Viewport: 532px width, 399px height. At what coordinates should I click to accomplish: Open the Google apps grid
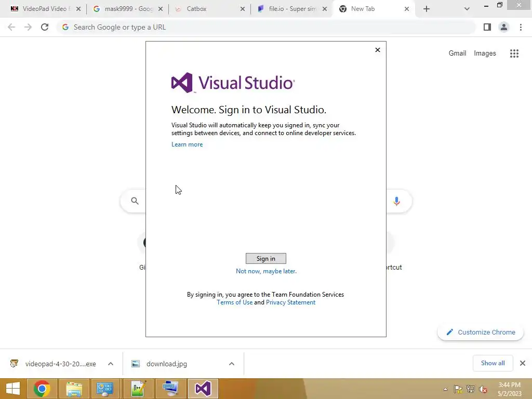tap(514, 54)
